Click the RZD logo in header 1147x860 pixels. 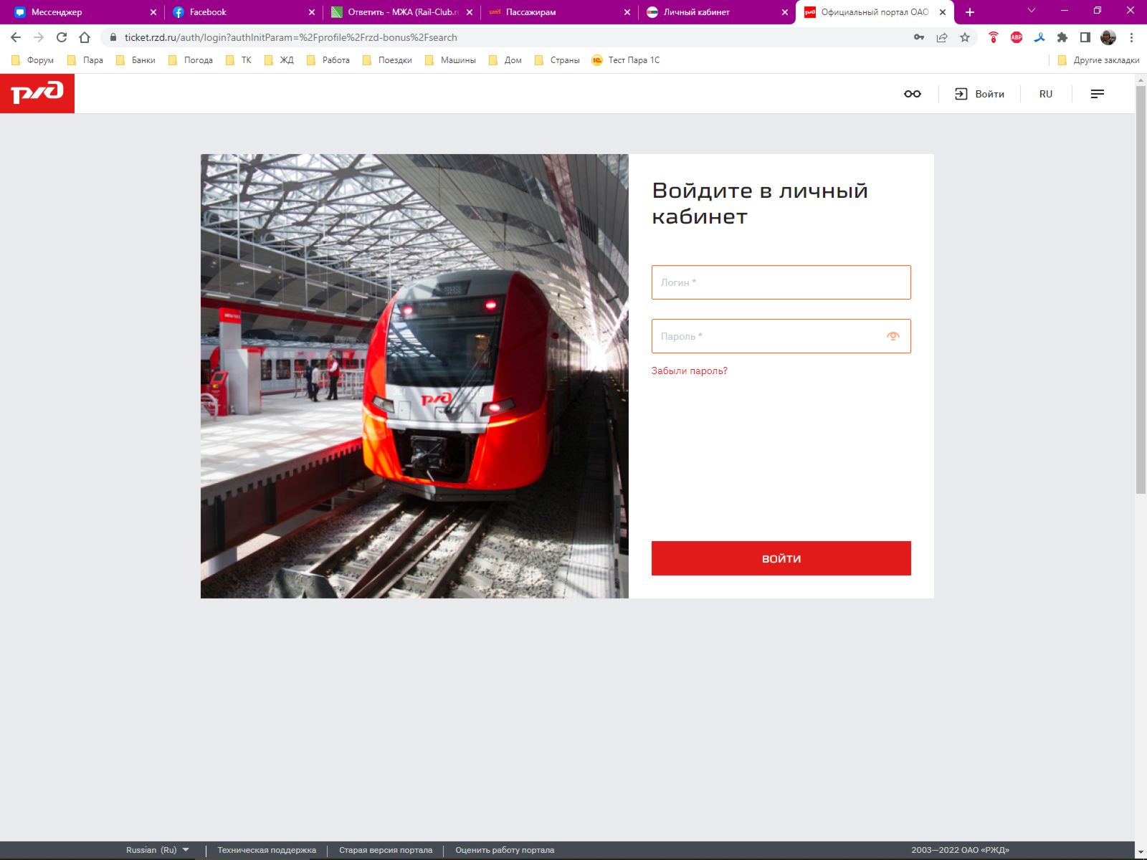(x=37, y=93)
